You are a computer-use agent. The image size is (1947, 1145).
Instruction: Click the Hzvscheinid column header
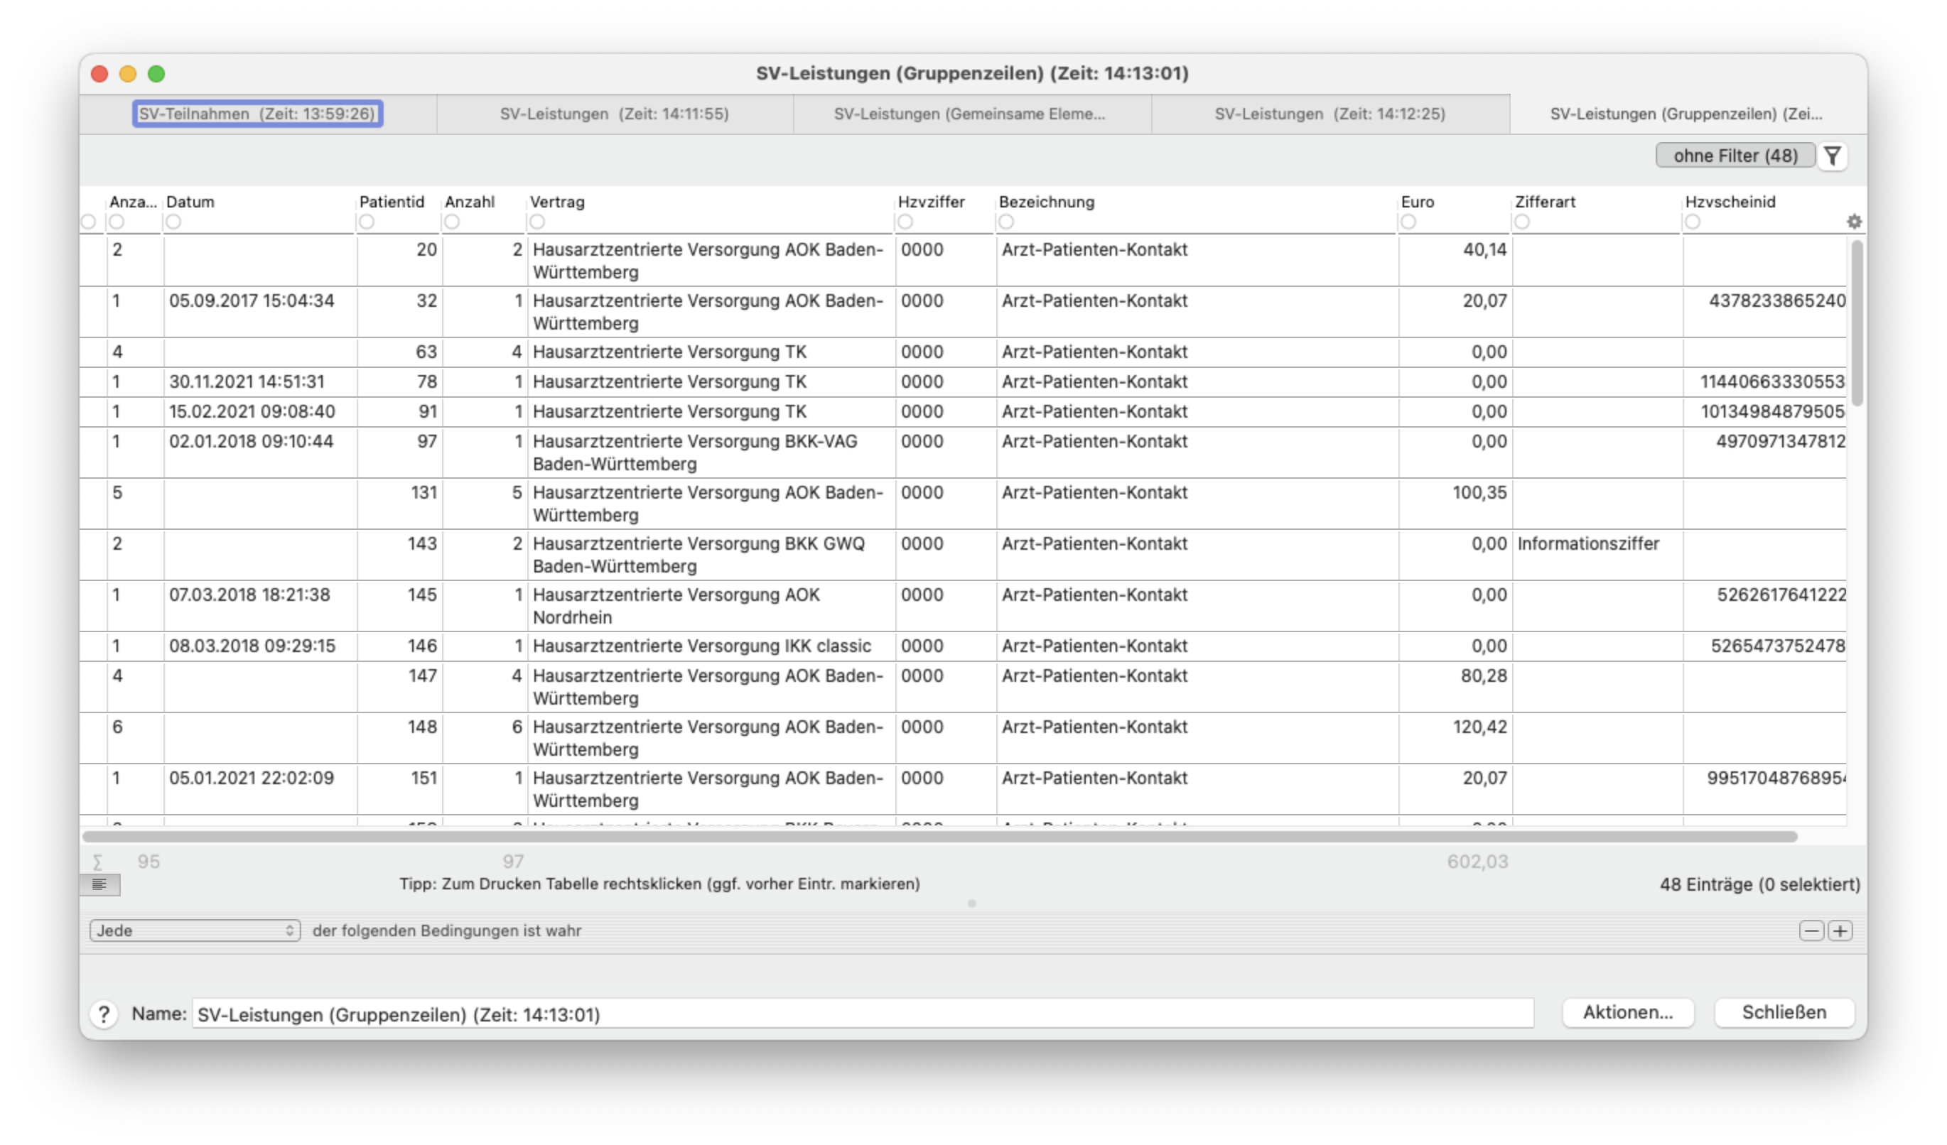tap(1731, 202)
